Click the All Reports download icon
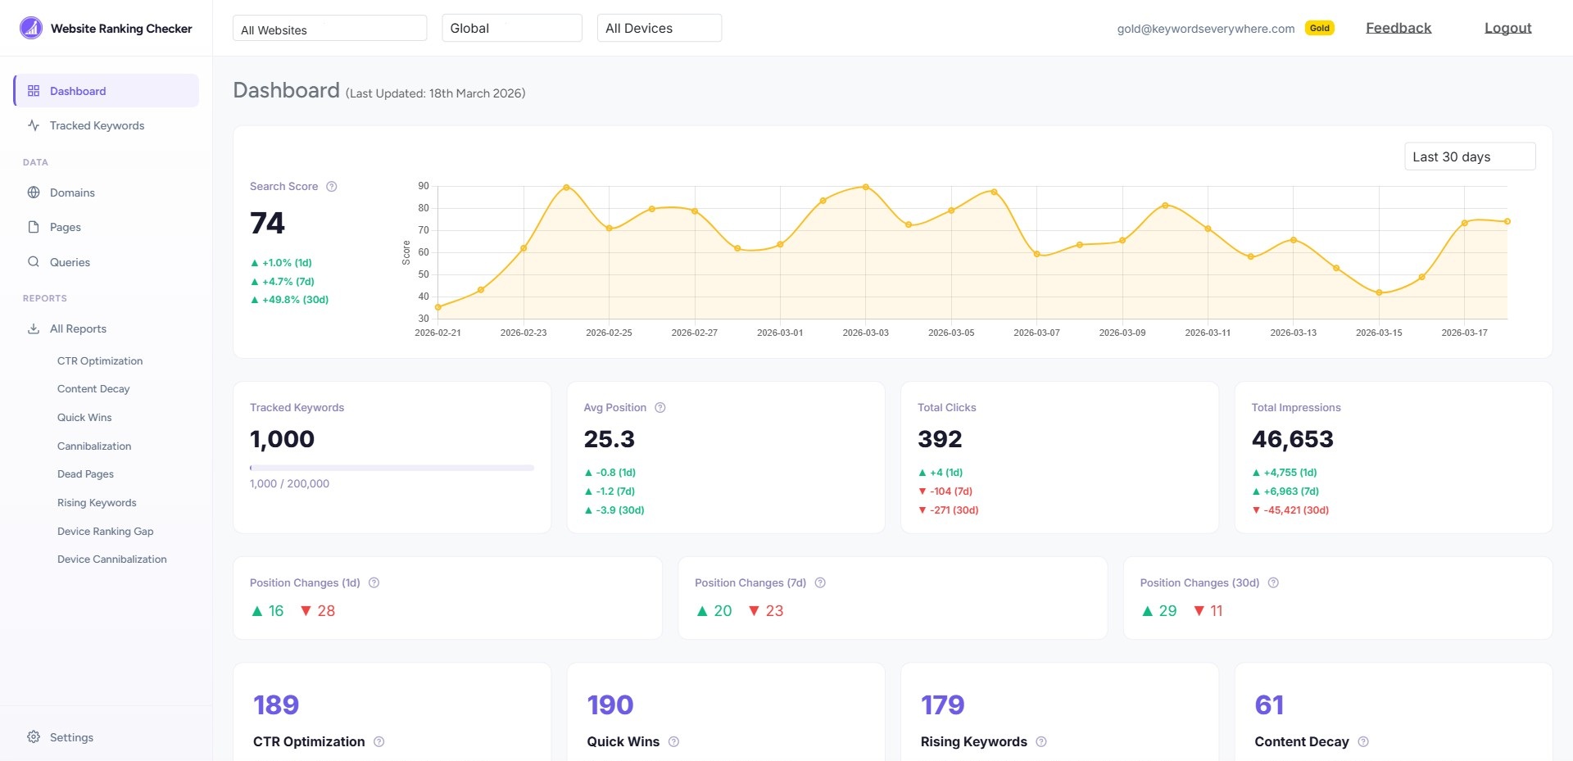1573x761 pixels. coord(33,328)
